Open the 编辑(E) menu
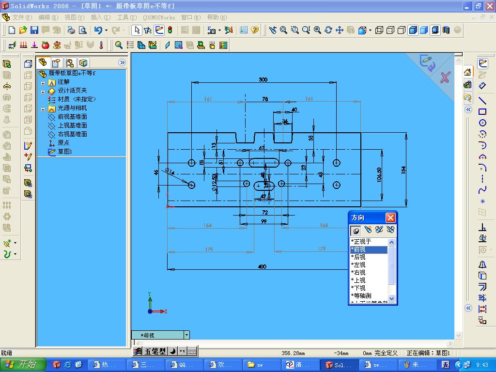The height and width of the screenshot is (372, 496). tap(48, 17)
